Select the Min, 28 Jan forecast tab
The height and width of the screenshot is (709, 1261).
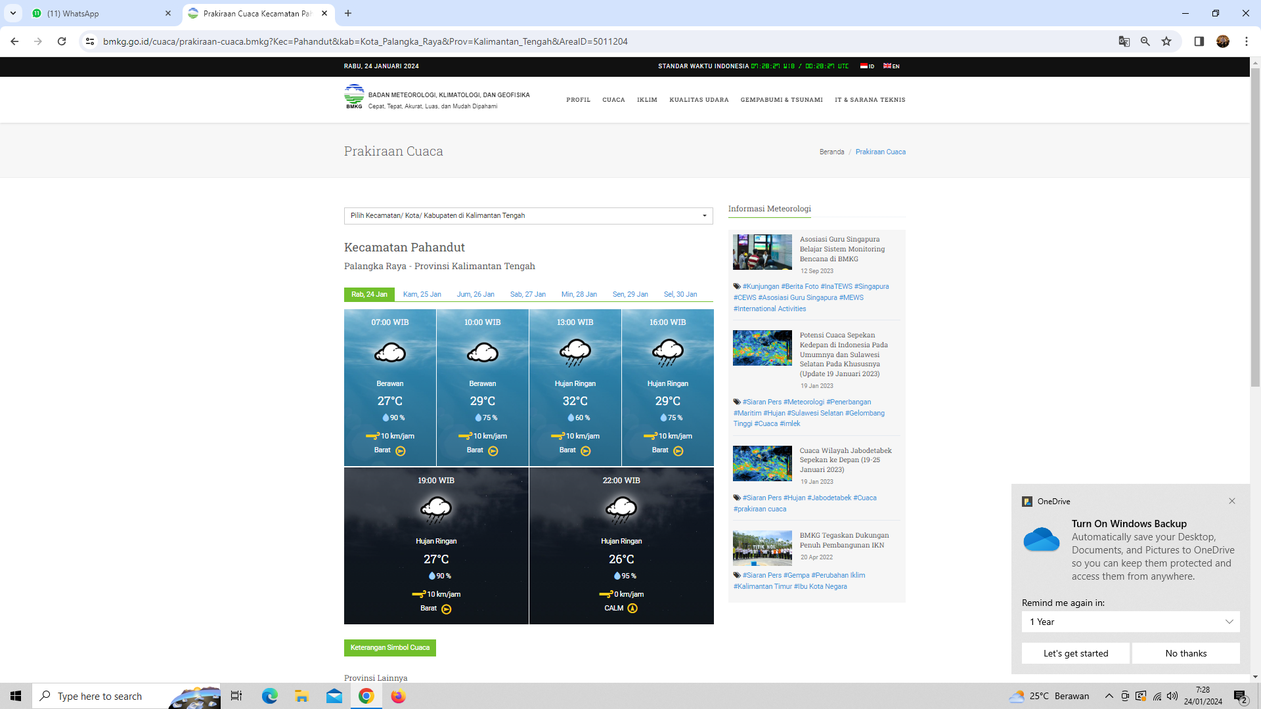[579, 295]
